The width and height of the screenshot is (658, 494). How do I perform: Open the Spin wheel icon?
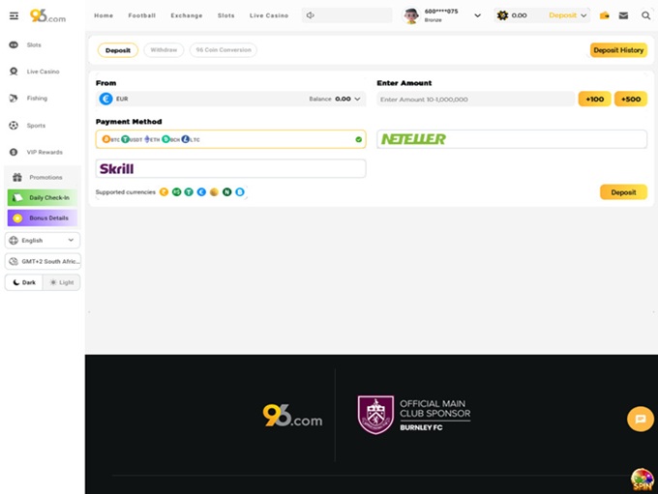[x=643, y=479]
